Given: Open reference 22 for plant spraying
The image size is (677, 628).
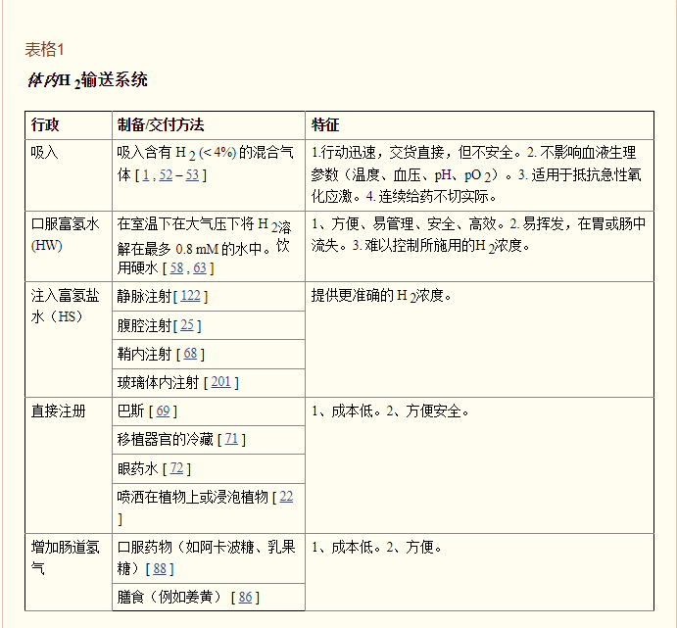Looking at the screenshot, I should click(286, 497).
